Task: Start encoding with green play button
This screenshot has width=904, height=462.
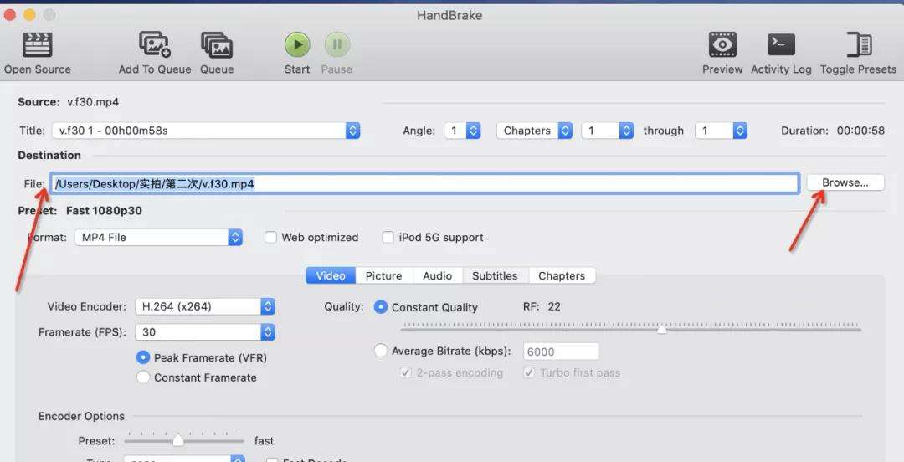Action: (x=297, y=44)
